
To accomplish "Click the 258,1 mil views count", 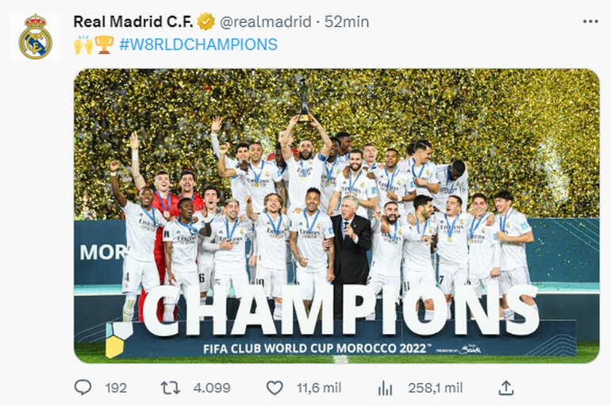I will click(436, 388).
